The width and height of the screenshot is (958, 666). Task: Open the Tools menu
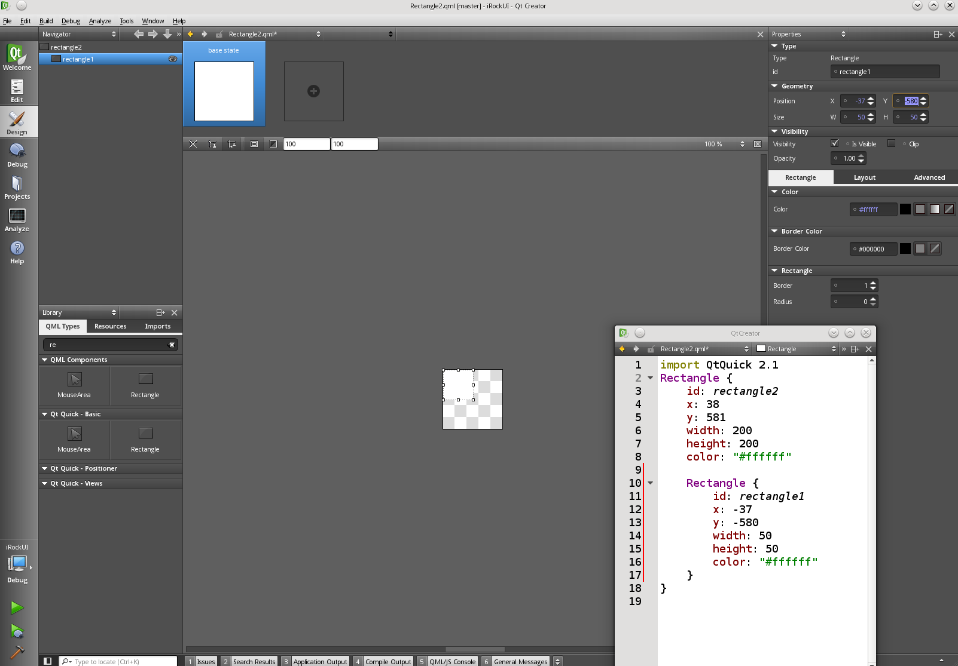coord(126,21)
